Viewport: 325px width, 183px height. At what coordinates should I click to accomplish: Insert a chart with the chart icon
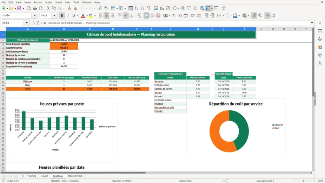162,8
